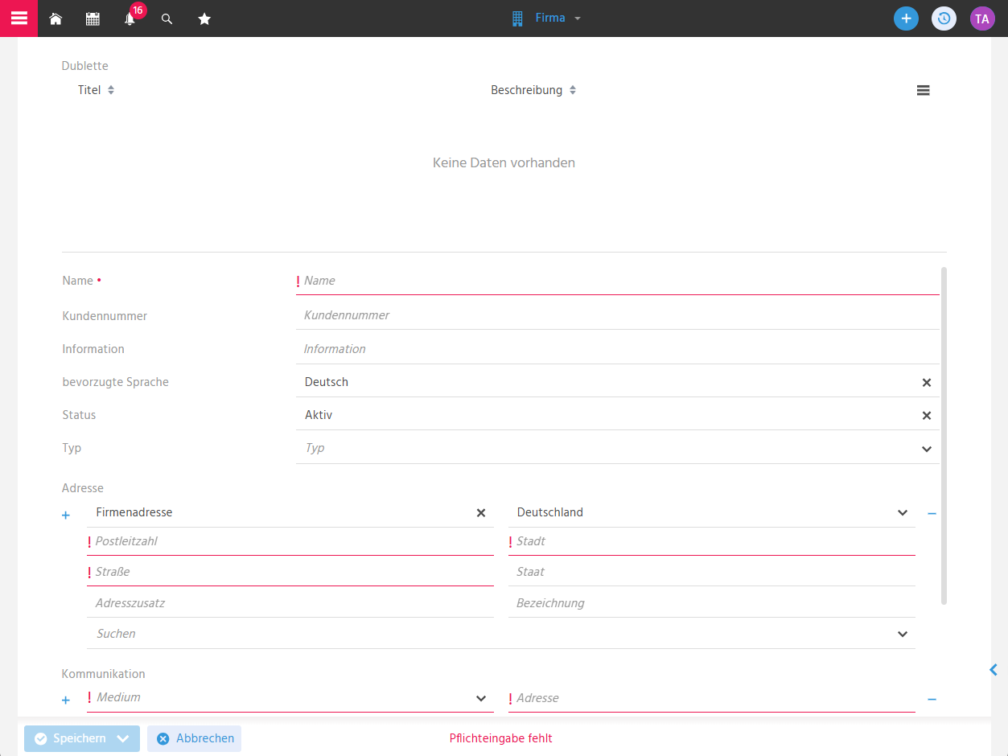Focus the Name input field
The image size is (1008, 756).
(x=618, y=281)
